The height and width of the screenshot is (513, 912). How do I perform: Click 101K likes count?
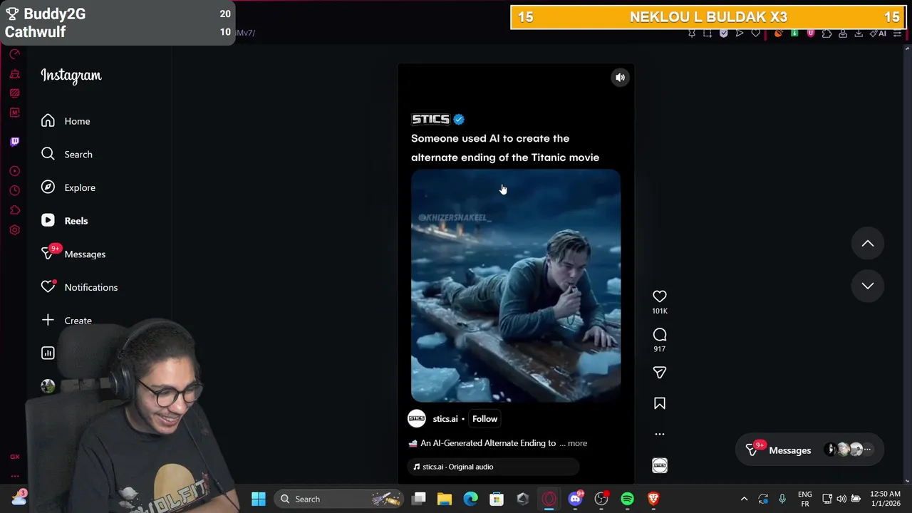click(660, 311)
